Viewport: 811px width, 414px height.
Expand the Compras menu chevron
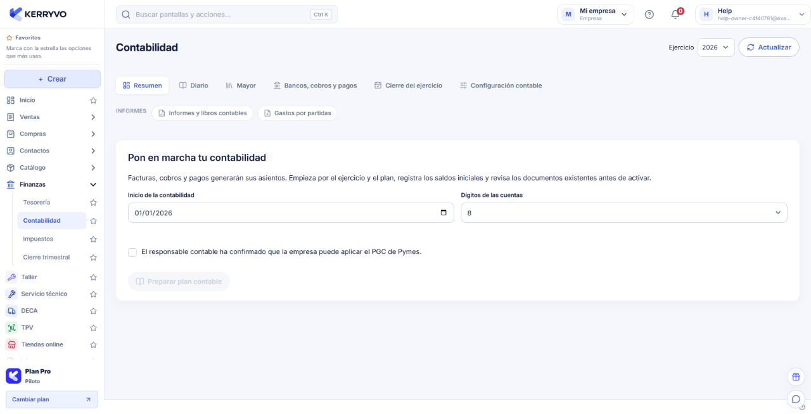click(x=93, y=134)
